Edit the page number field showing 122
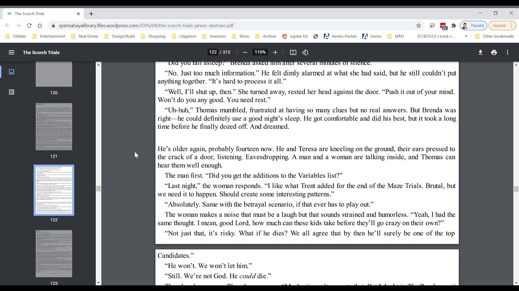 tap(213, 52)
